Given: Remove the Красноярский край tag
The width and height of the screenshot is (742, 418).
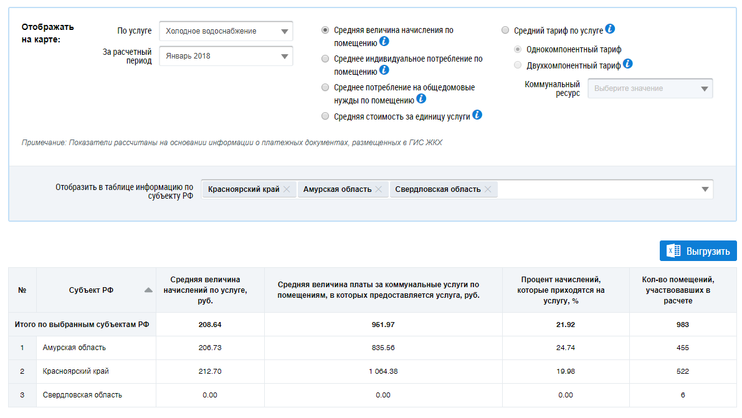Looking at the screenshot, I should point(287,189).
